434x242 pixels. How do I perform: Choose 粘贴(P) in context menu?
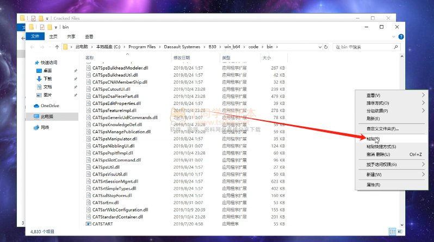coord(392,139)
